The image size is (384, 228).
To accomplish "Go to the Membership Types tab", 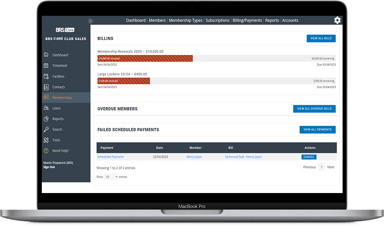I will click(186, 20).
